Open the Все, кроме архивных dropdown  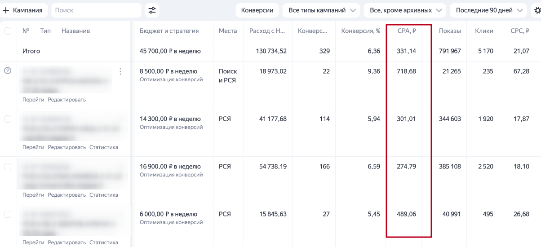pyautogui.click(x=405, y=10)
